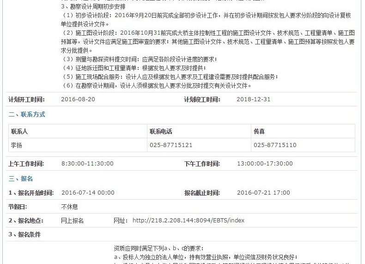Click the 联系电话 column header

tap(161, 131)
